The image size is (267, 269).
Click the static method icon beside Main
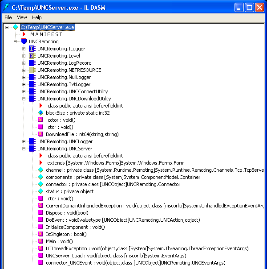coord(40,241)
